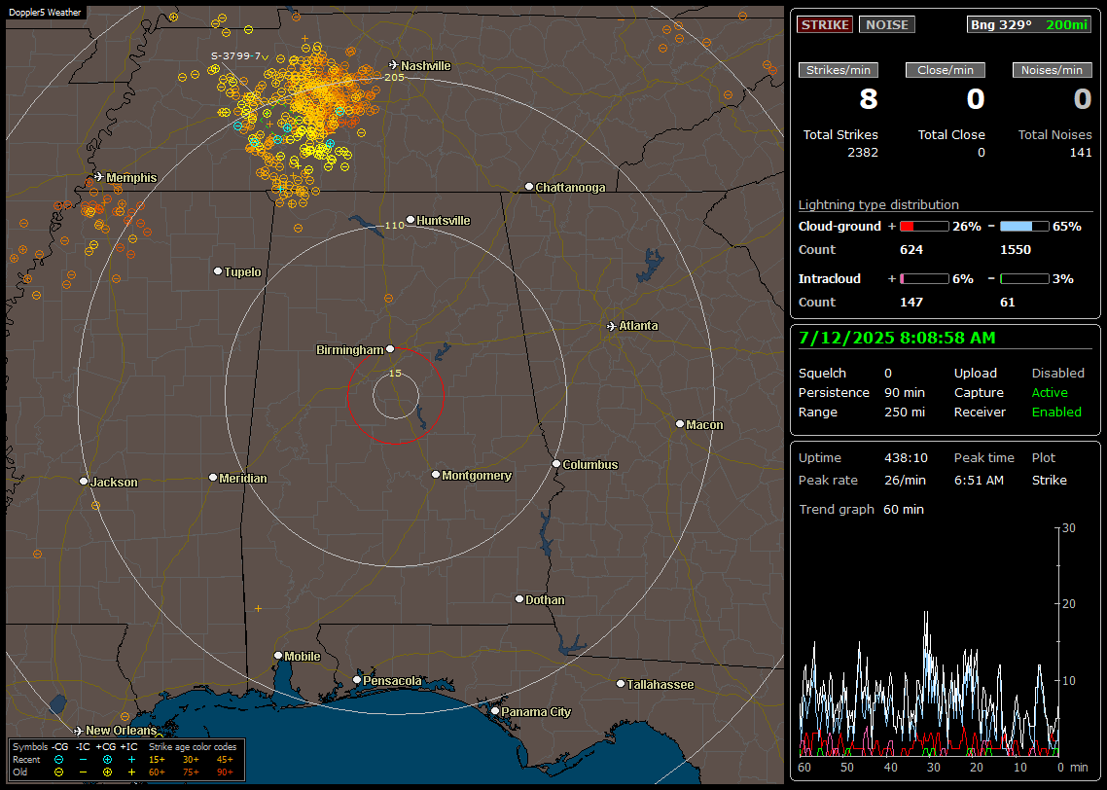
Task: Select the Jackson city marker dot
Action: tap(84, 481)
